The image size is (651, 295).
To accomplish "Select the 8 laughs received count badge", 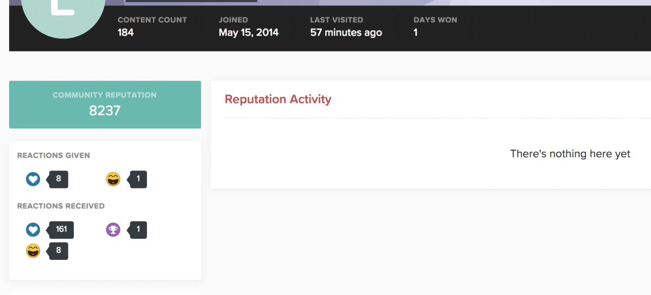I will (x=58, y=251).
